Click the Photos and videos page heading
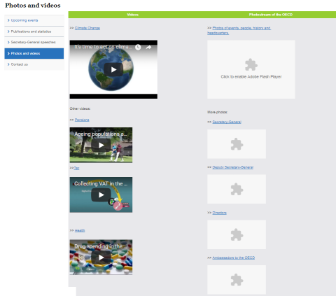336x296 pixels. tap(33, 6)
